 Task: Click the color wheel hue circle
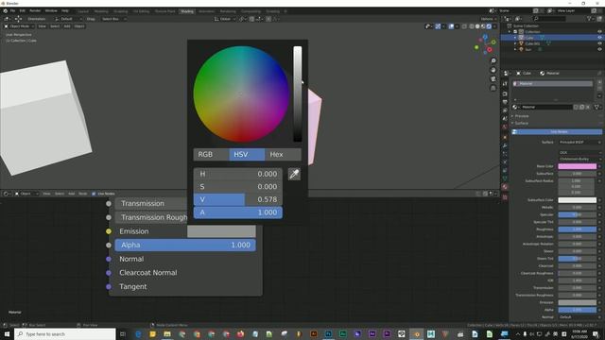(241, 94)
